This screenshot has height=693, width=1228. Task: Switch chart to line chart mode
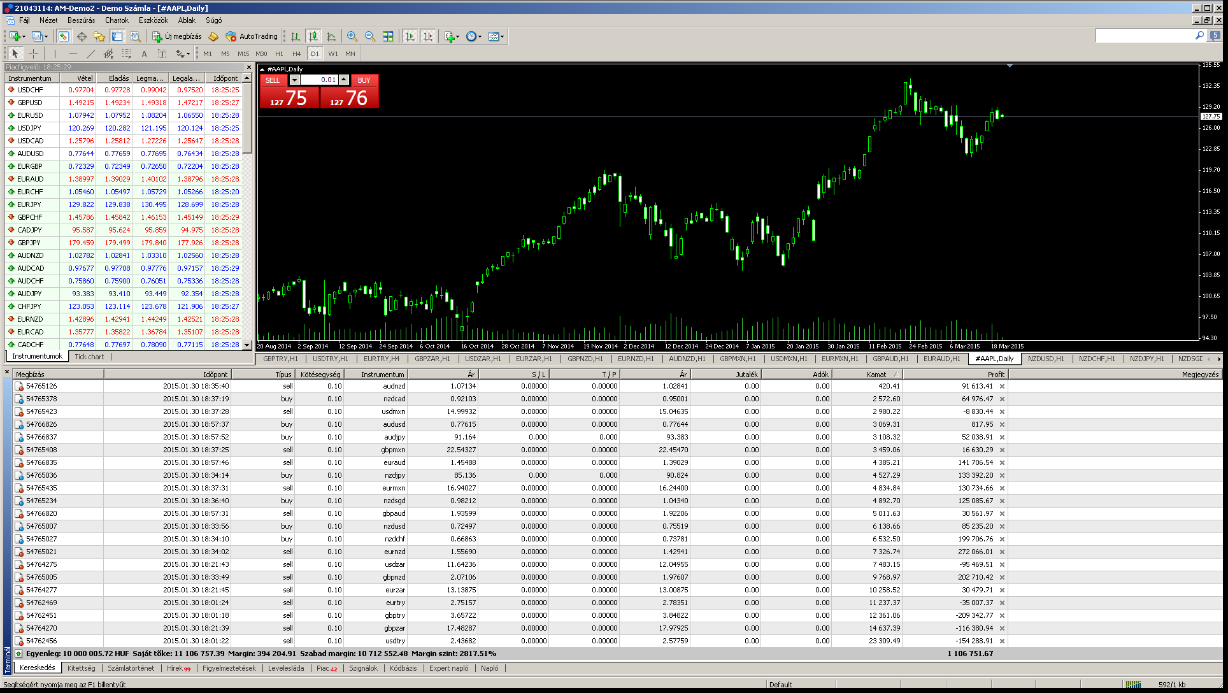point(331,36)
